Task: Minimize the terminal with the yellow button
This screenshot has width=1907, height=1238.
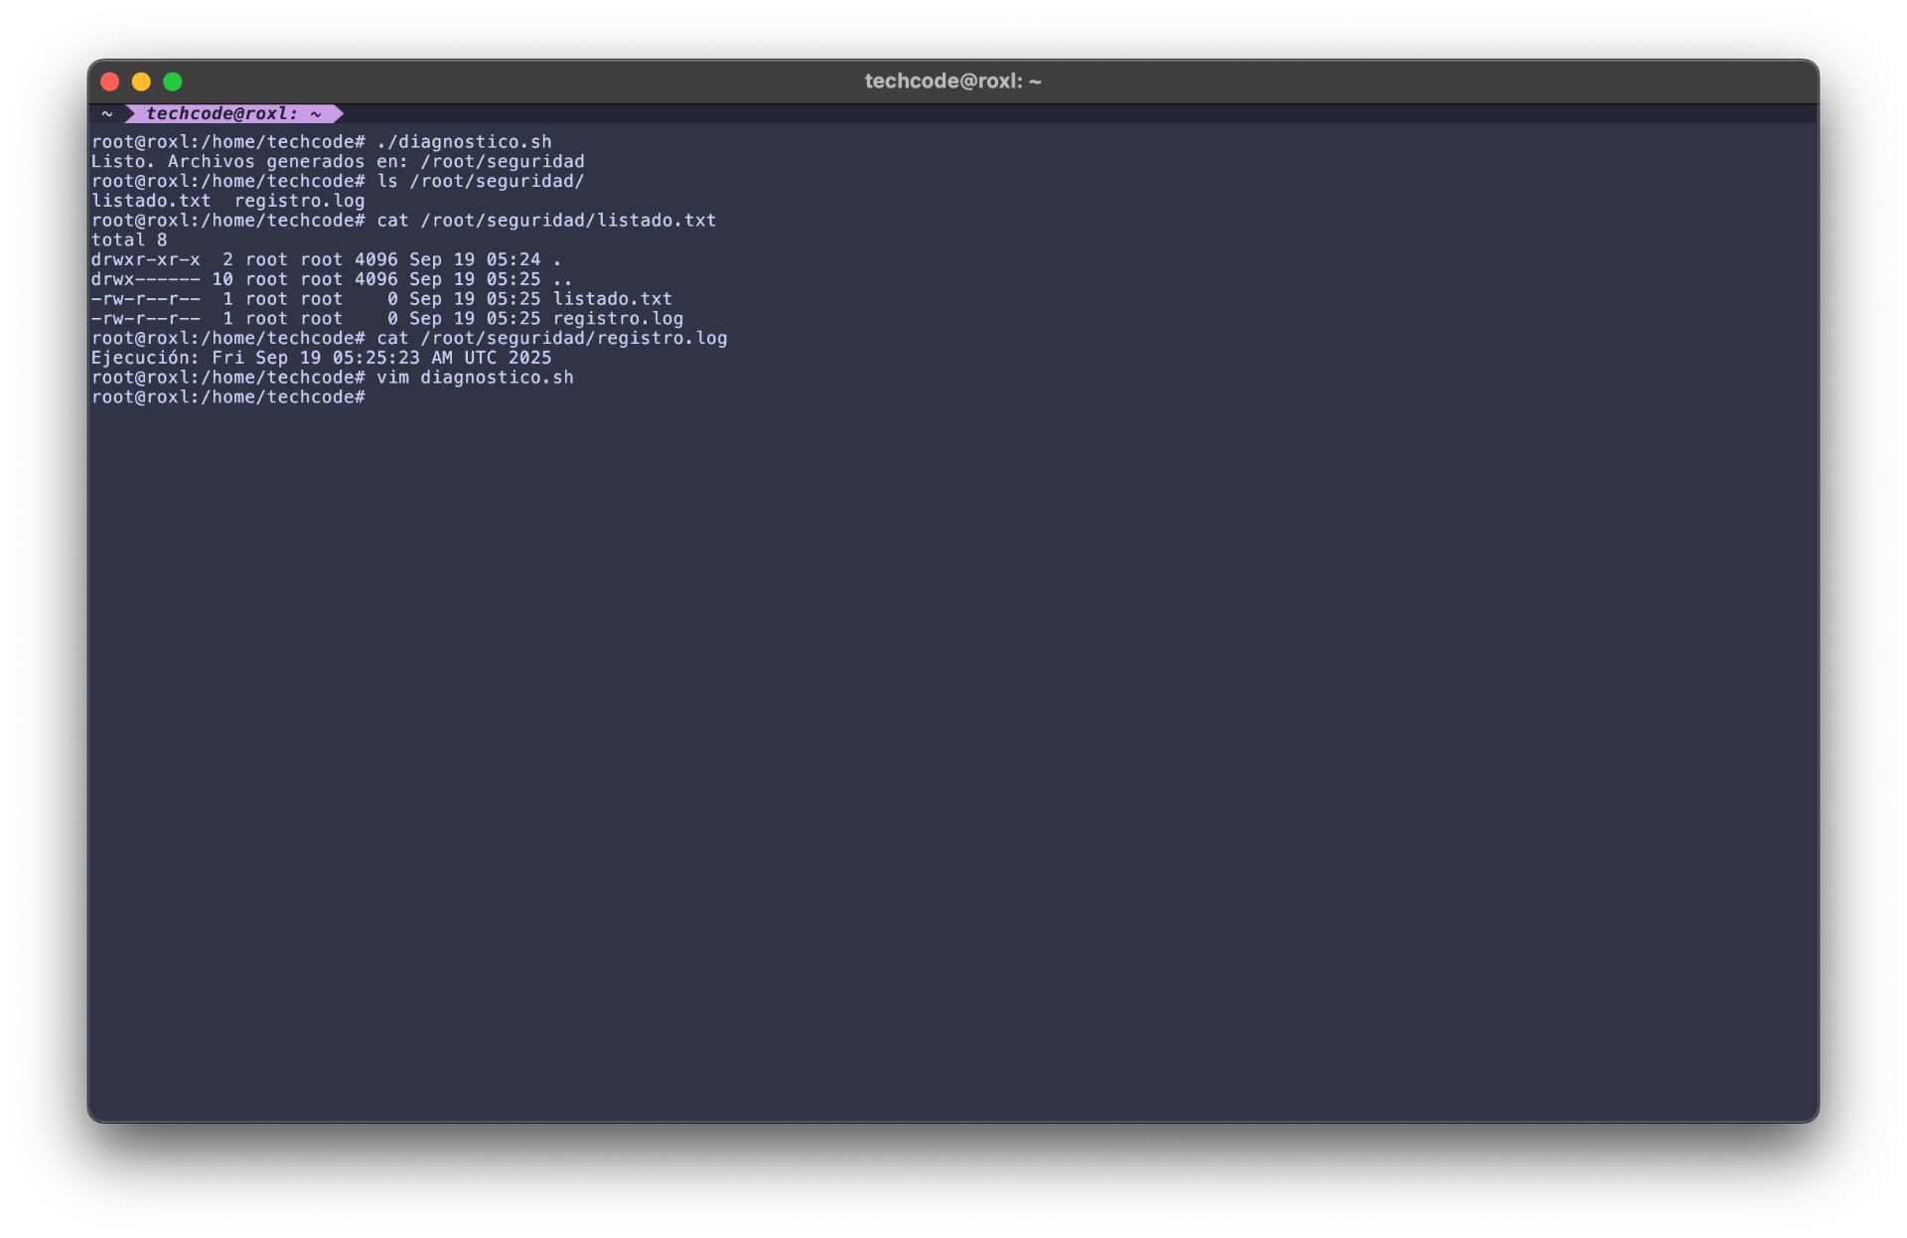Action: tap(141, 81)
